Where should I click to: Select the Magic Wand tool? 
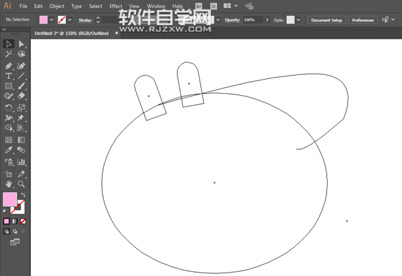[9, 54]
